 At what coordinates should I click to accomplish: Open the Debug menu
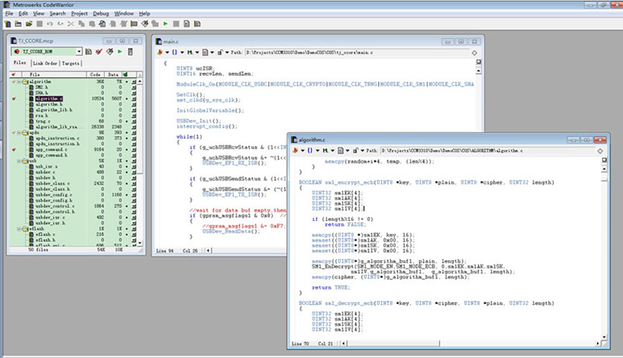click(x=101, y=14)
